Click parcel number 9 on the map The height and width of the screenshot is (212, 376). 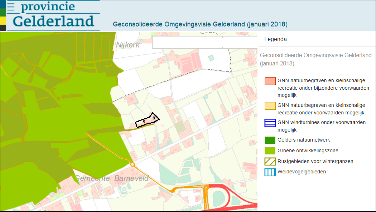click(144, 122)
